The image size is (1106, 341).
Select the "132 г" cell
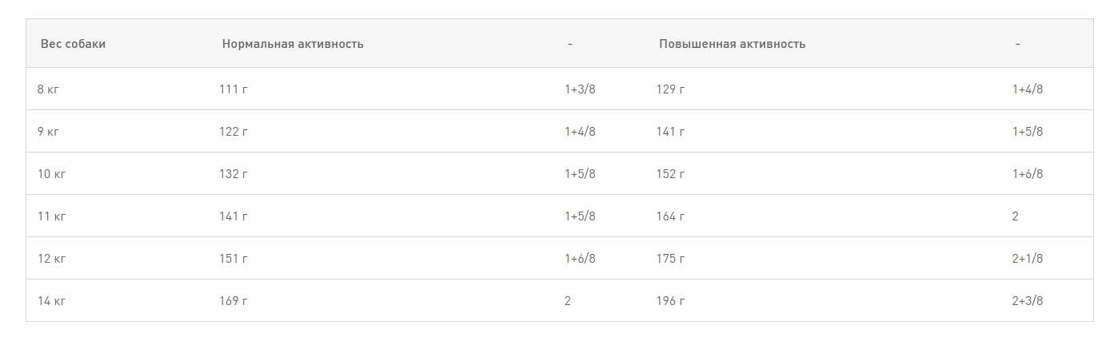[x=234, y=173]
